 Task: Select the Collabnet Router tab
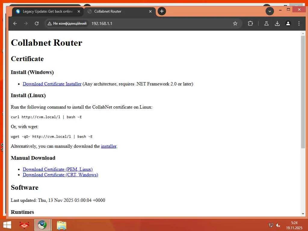click(x=120, y=11)
